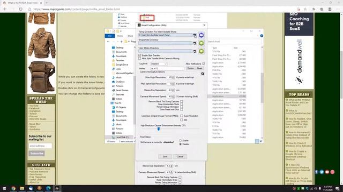Open the notification center in the taskbar
This screenshot has width=343, height=192.
[338, 188]
